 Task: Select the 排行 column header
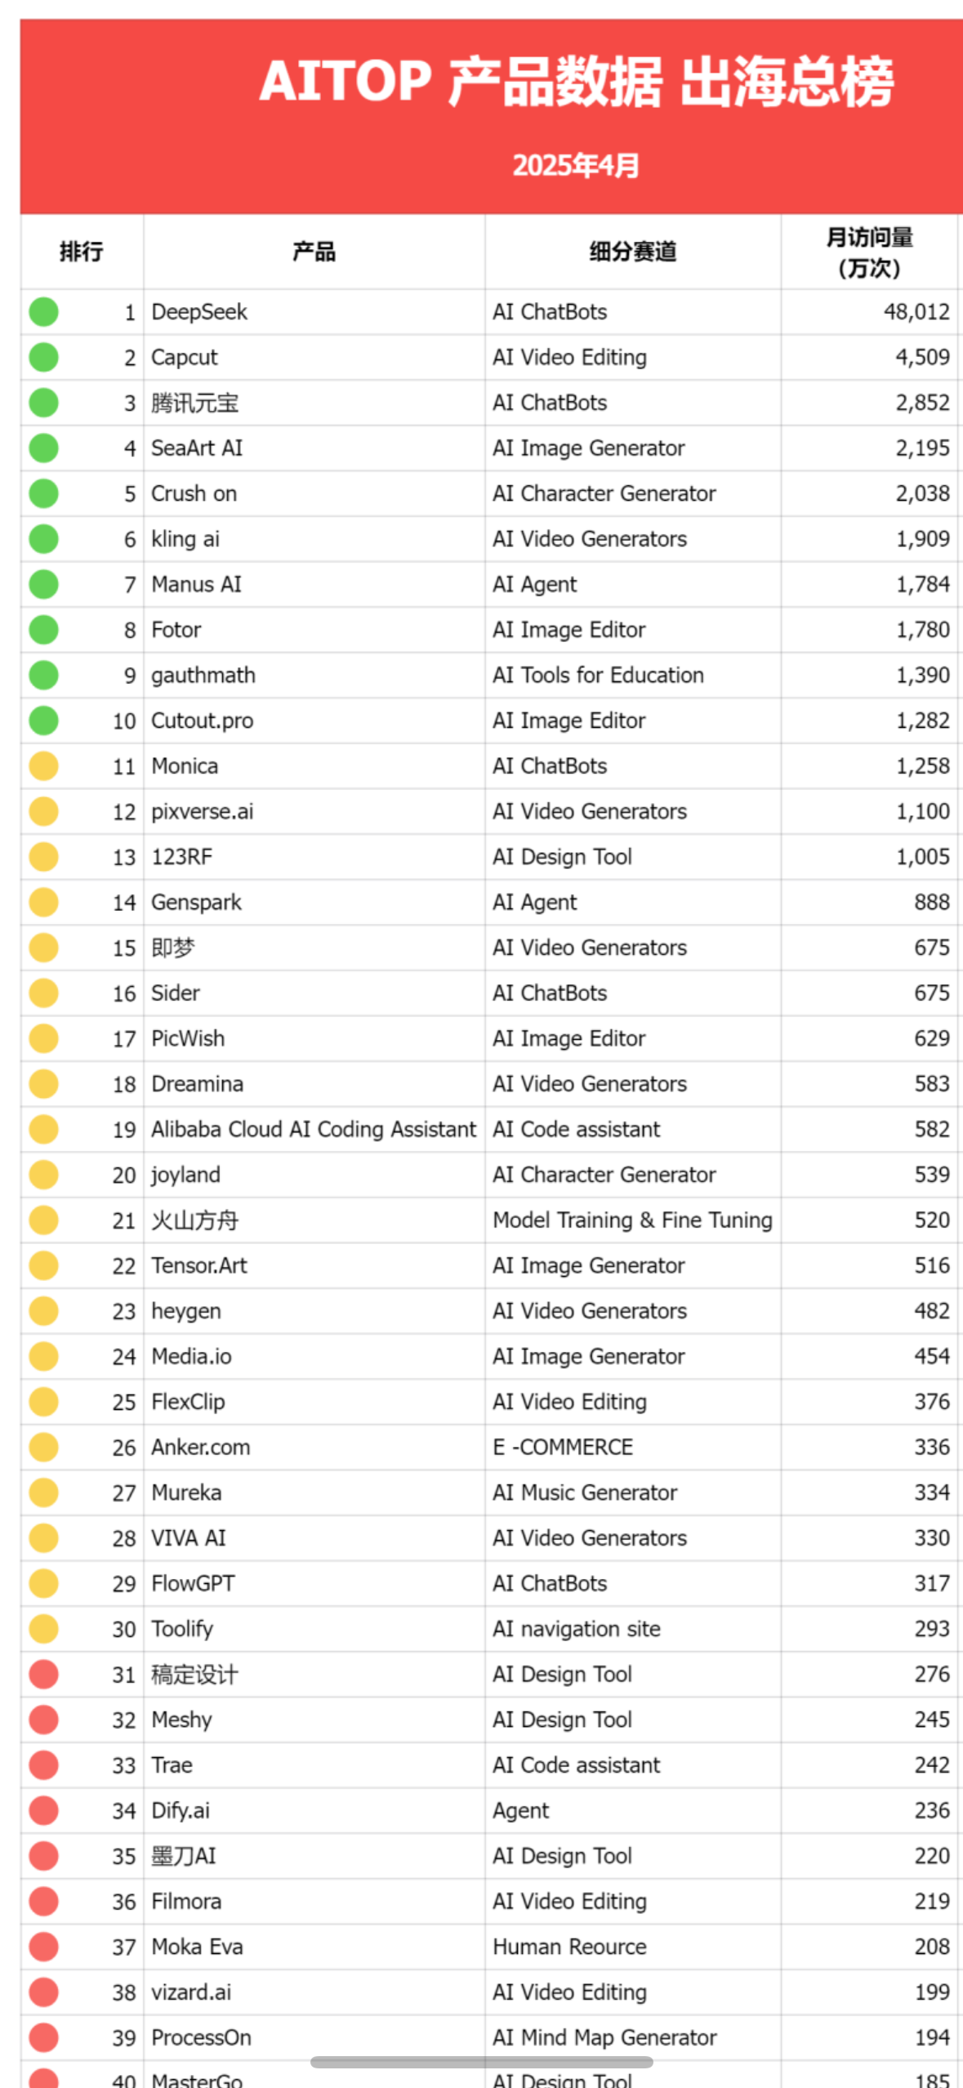tap(82, 252)
